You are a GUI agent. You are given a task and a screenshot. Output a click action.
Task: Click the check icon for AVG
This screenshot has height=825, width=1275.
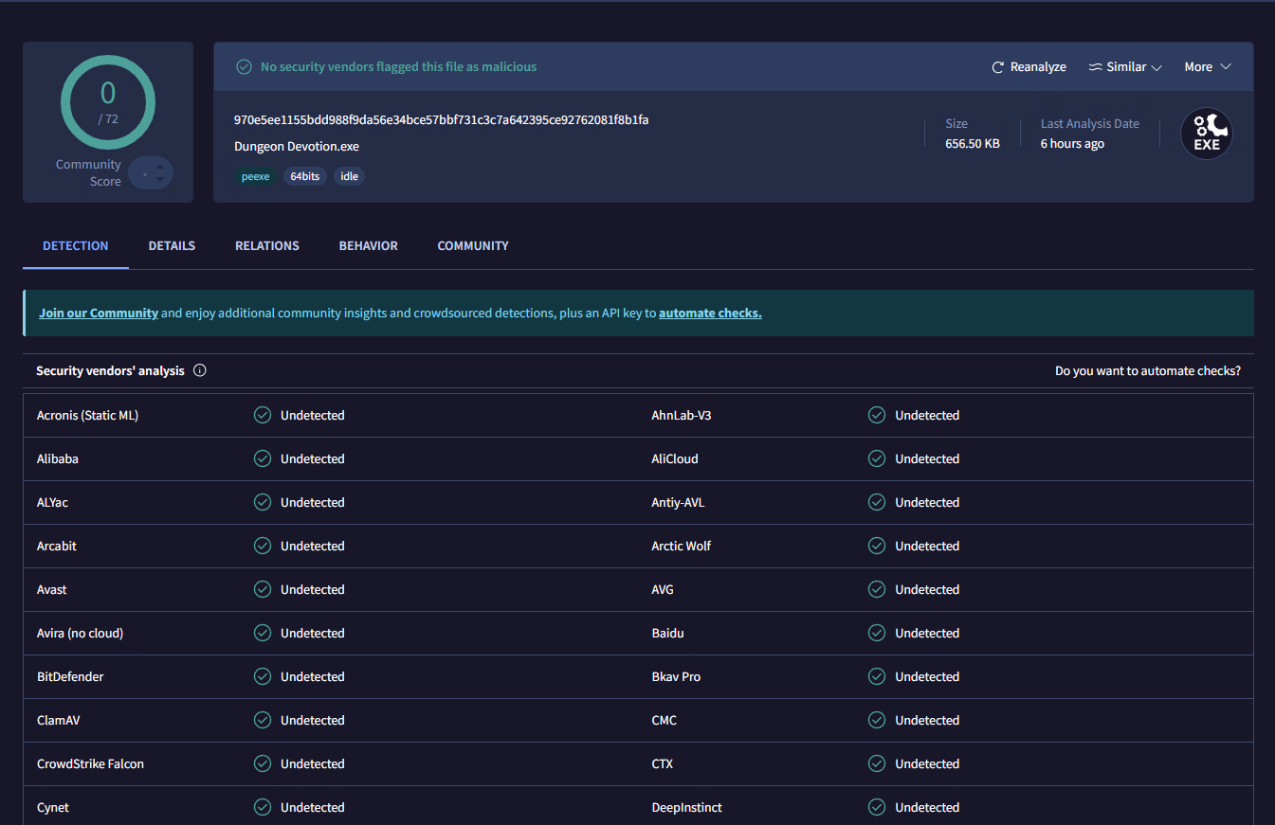point(877,589)
